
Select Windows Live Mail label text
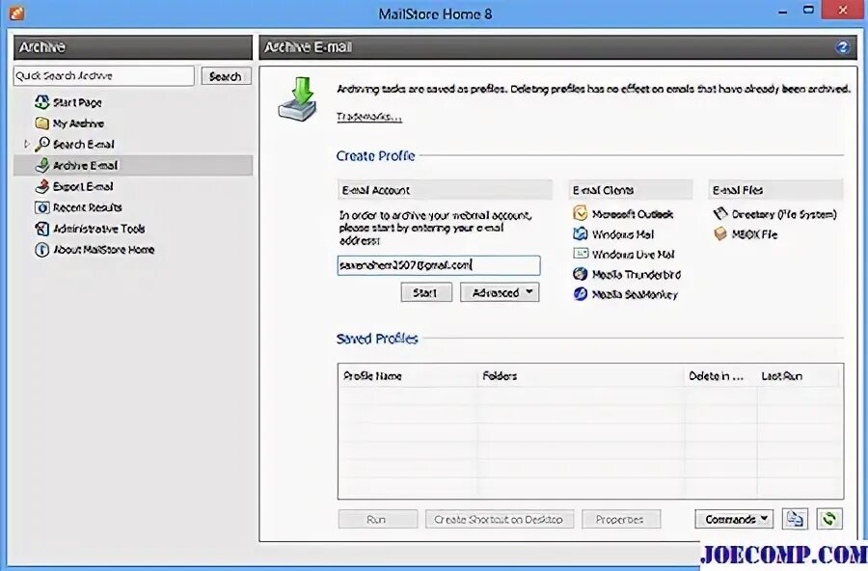tap(634, 255)
